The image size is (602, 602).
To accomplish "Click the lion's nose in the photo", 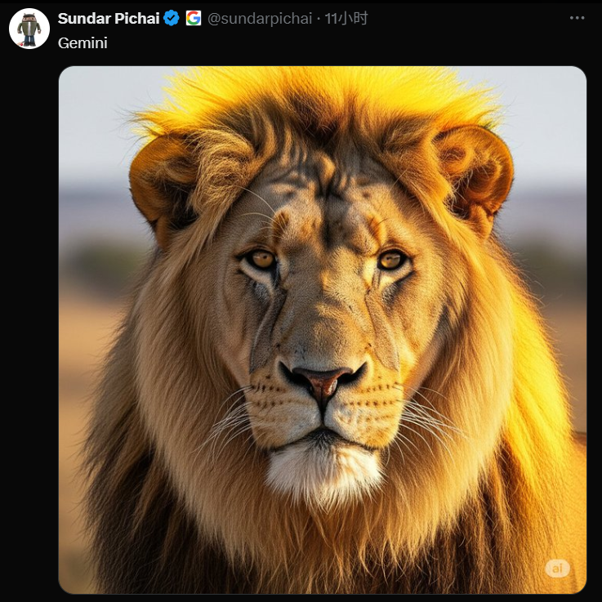I will tap(322, 379).
